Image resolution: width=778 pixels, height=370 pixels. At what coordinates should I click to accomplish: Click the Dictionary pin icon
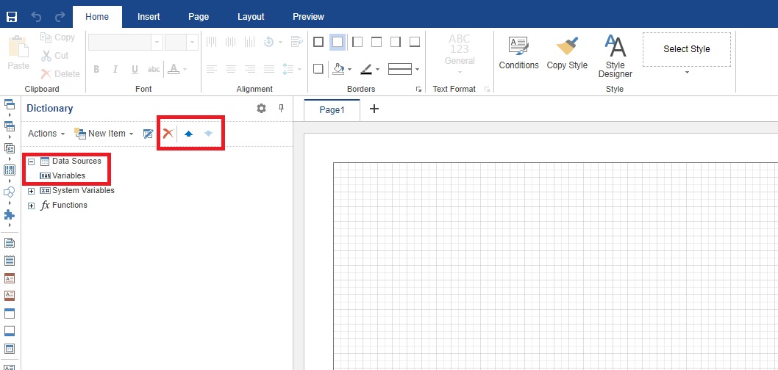tap(282, 109)
